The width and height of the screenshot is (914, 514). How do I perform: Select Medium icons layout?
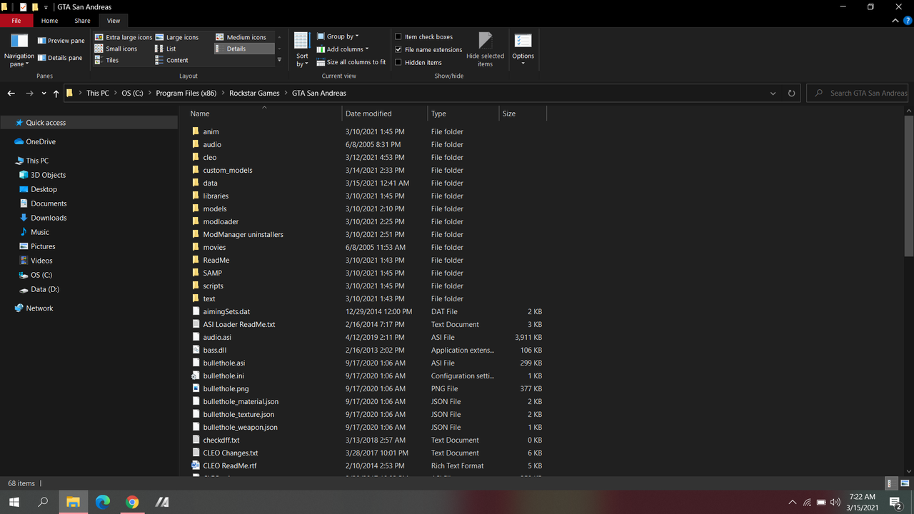tap(241, 37)
